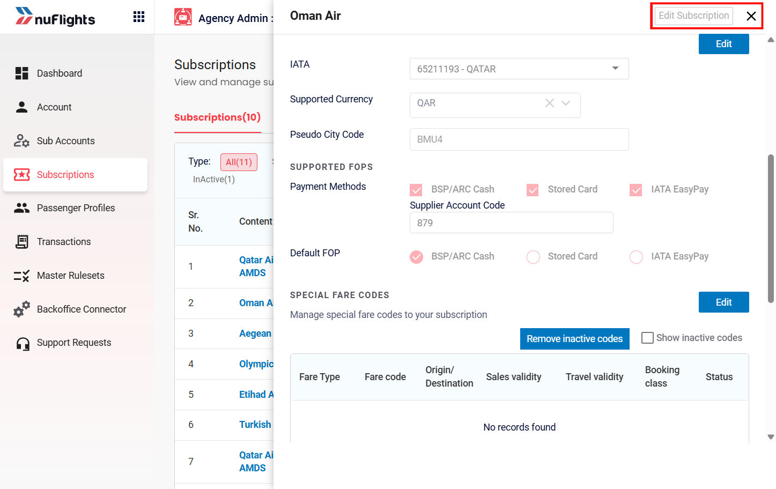Image resolution: width=776 pixels, height=489 pixels.
Task: Toggle Stored Card payment method checkbox
Action: 533,190
